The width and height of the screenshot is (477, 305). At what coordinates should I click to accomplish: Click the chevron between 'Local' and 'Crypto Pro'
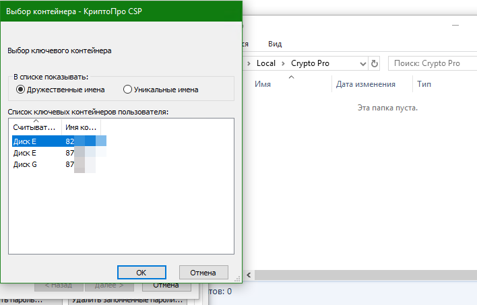click(x=283, y=63)
